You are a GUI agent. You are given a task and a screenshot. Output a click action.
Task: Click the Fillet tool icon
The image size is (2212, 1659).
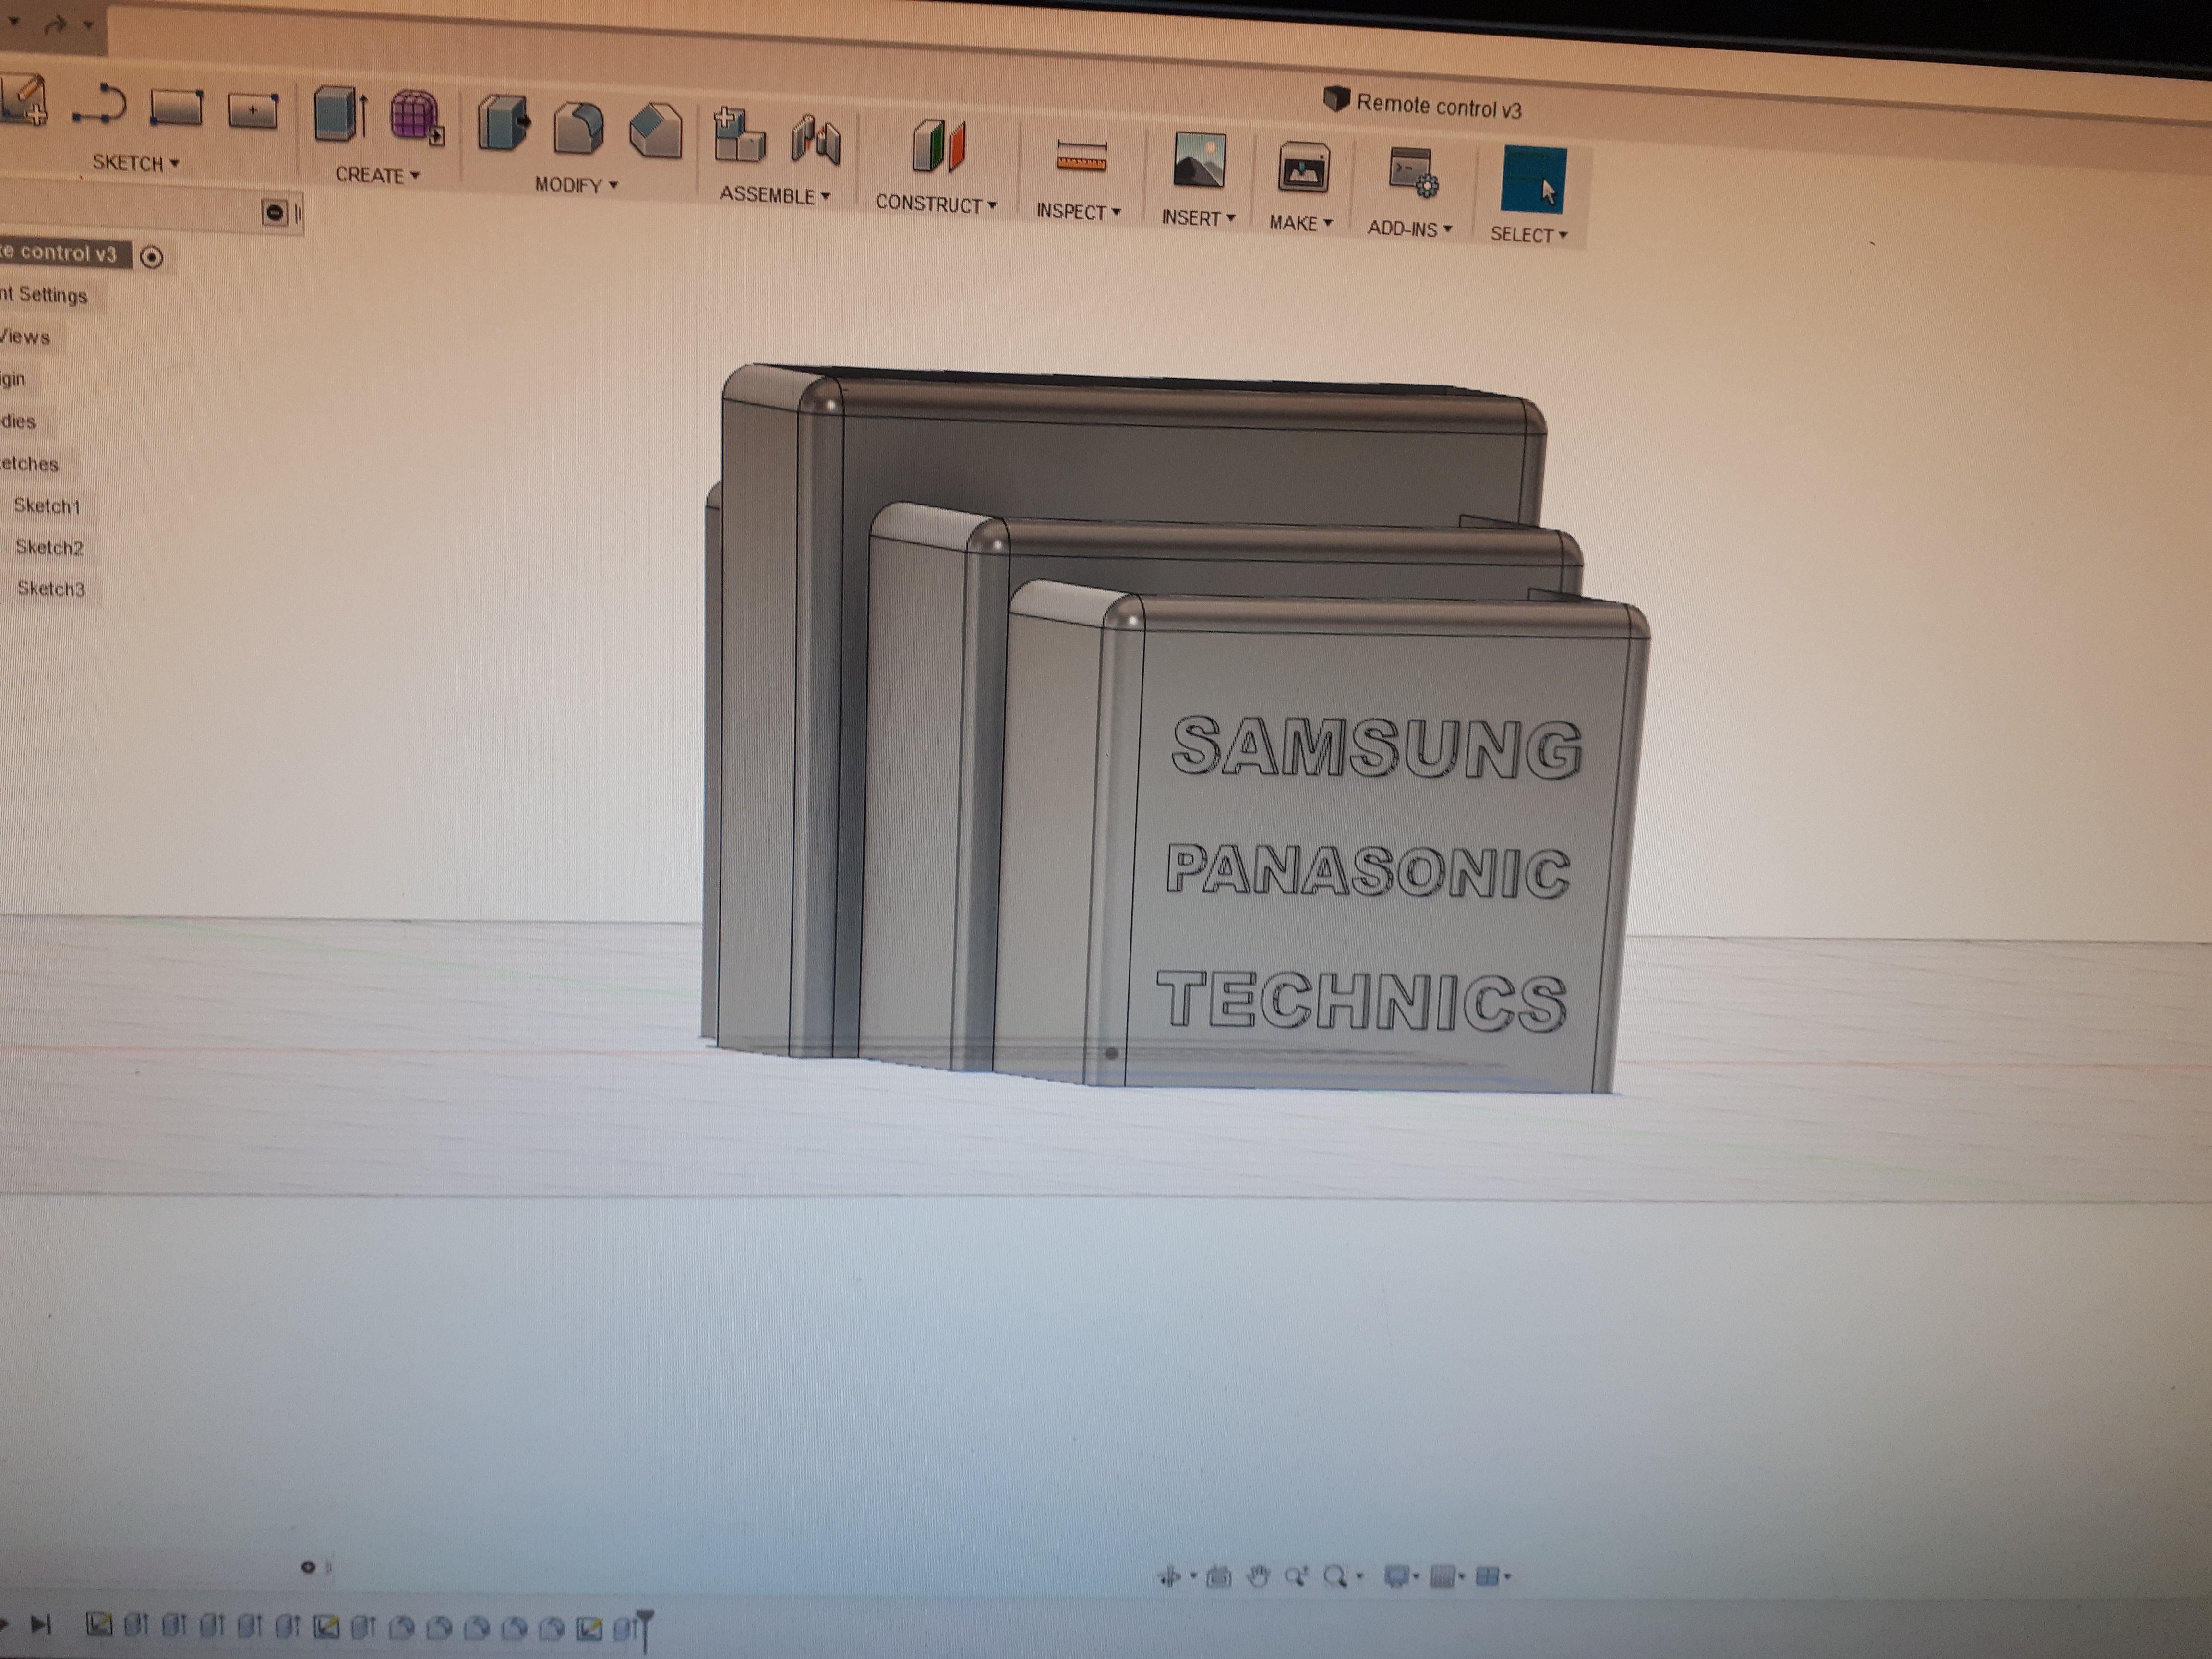tap(578, 128)
